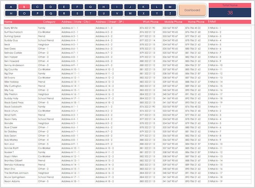Screen dimensions: 255x188
Task: Click the E-Mail column header
Action: pos(212,22)
